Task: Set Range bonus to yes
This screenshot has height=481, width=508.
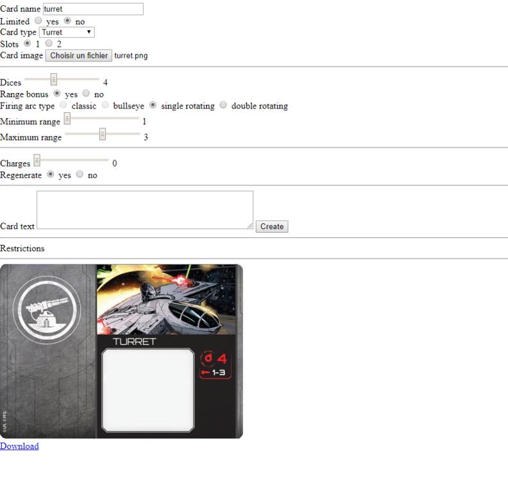Action: click(x=57, y=94)
